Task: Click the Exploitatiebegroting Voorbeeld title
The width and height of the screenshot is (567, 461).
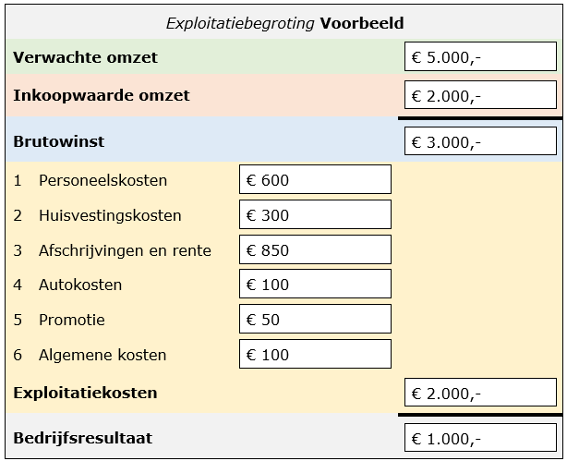Action: [284, 23]
